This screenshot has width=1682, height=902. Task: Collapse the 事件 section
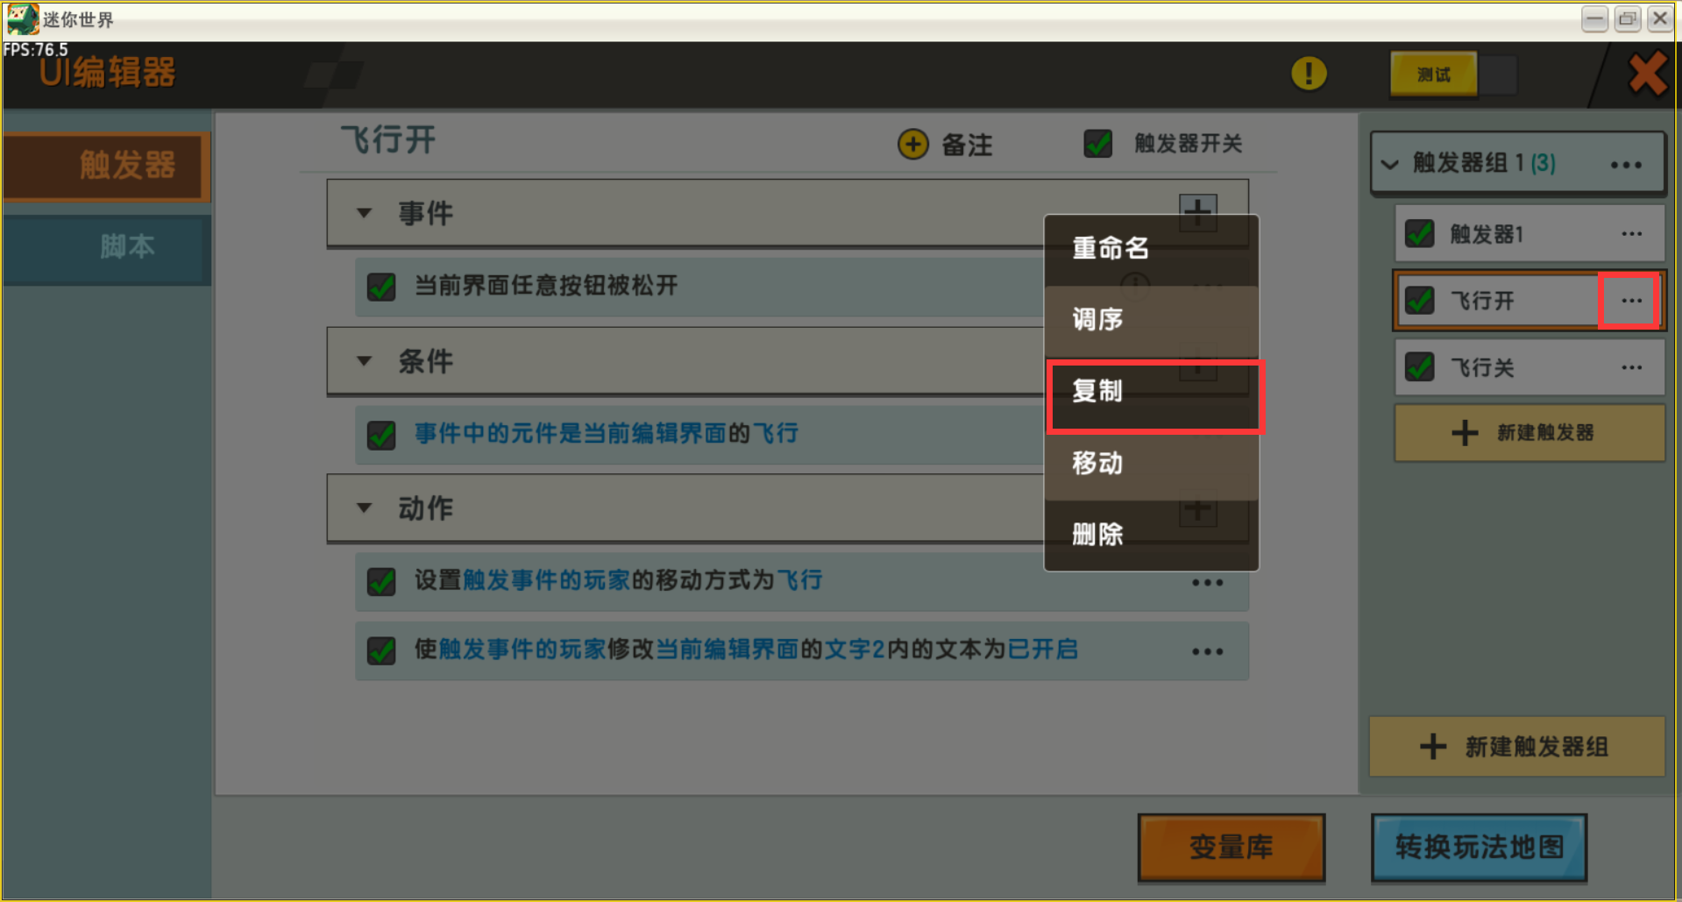click(x=365, y=213)
